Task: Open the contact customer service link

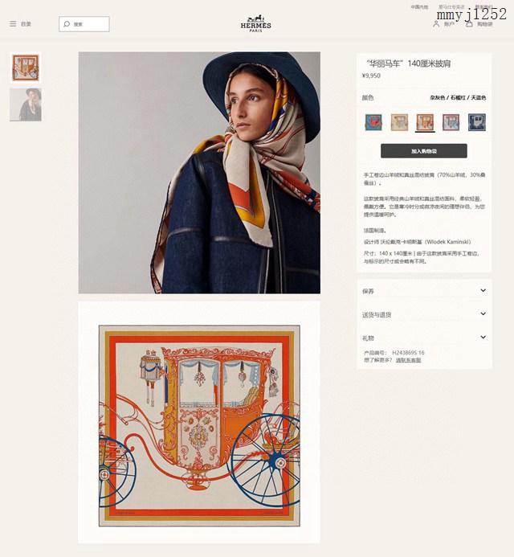Action: pyautogui.click(x=408, y=360)
